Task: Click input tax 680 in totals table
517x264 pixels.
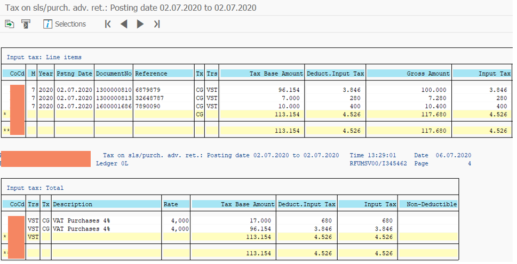Action: pos(387,220)
